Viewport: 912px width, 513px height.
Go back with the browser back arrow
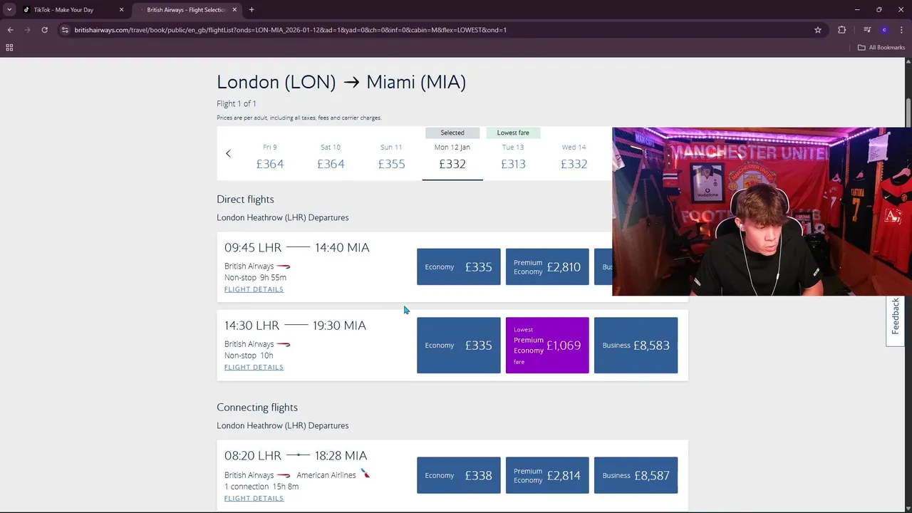click(10, 30)
